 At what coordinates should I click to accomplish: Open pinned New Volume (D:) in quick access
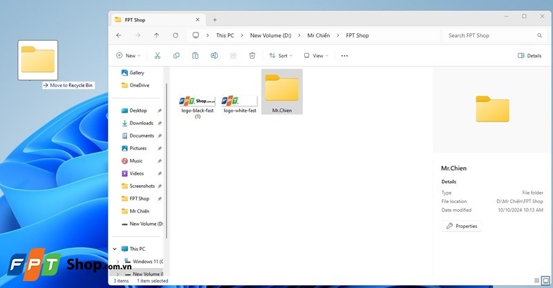click(142, 224)
